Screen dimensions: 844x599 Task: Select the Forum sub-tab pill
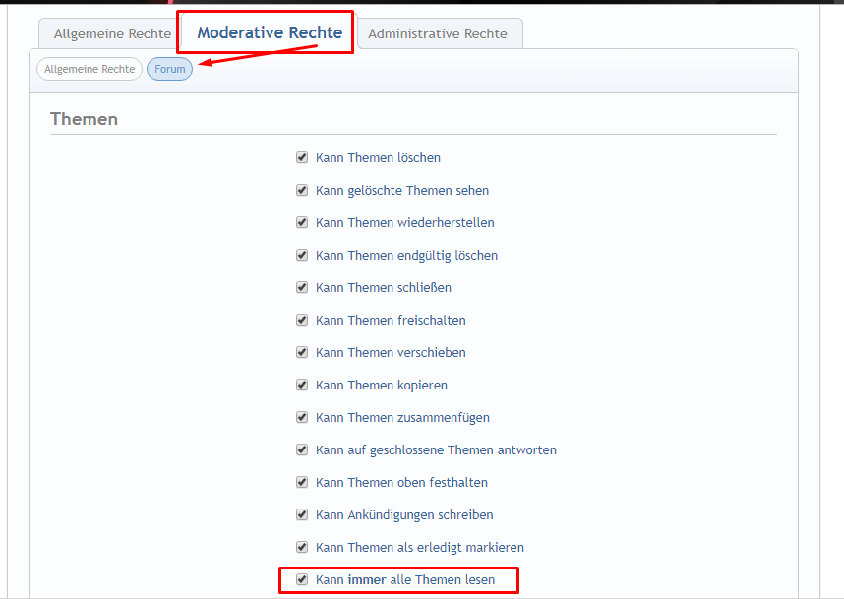(x=169, y=70)
